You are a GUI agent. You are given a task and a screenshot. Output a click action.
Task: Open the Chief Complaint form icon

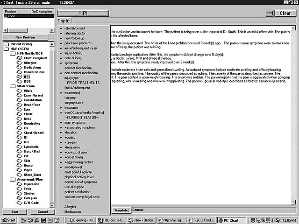pyautogui.click(x=19, y=58)
